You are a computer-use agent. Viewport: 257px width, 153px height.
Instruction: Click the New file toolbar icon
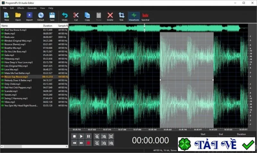point(6,17)
